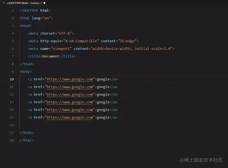
Task: Click the width=device-width content string
Action: [132, 49]
